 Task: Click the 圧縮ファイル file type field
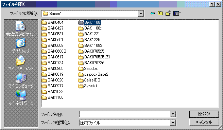[x=125, y=123]
